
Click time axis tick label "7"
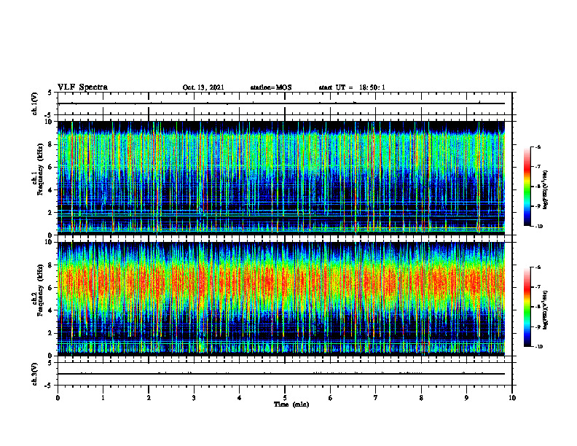tap(376, 398)
